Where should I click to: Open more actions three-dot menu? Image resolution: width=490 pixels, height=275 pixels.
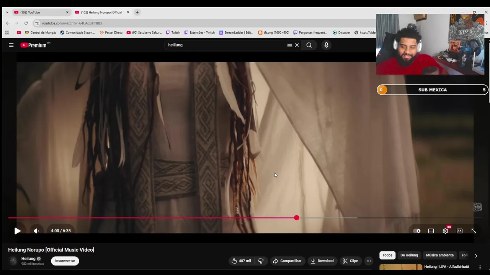369,261
